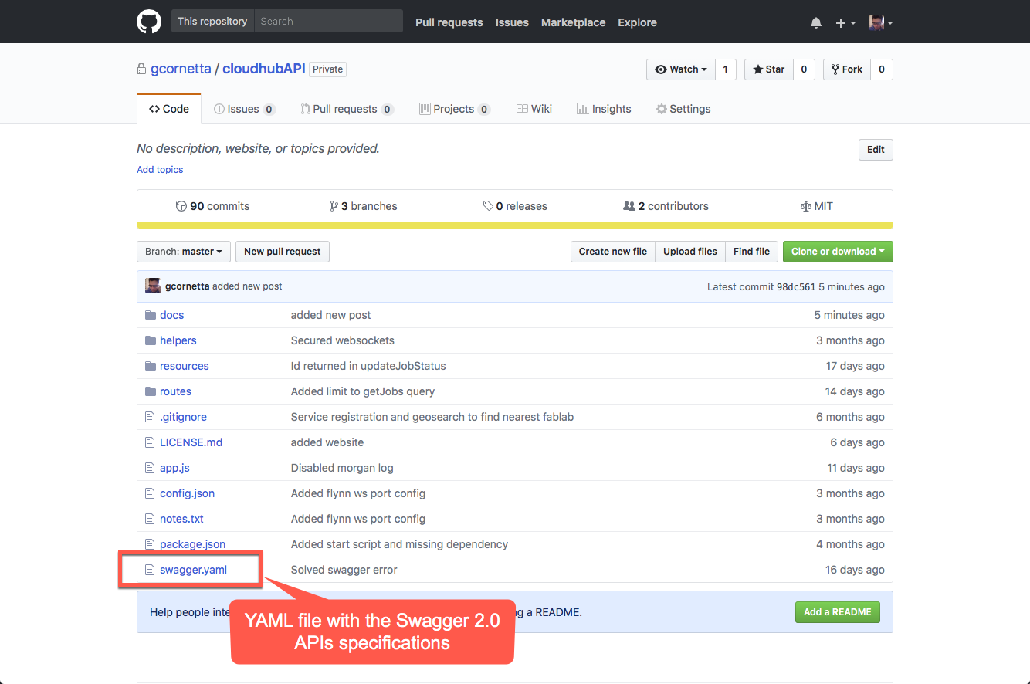Open gcornetta avatar in commit bar
1030x684 pixels.
click(153, 286)
